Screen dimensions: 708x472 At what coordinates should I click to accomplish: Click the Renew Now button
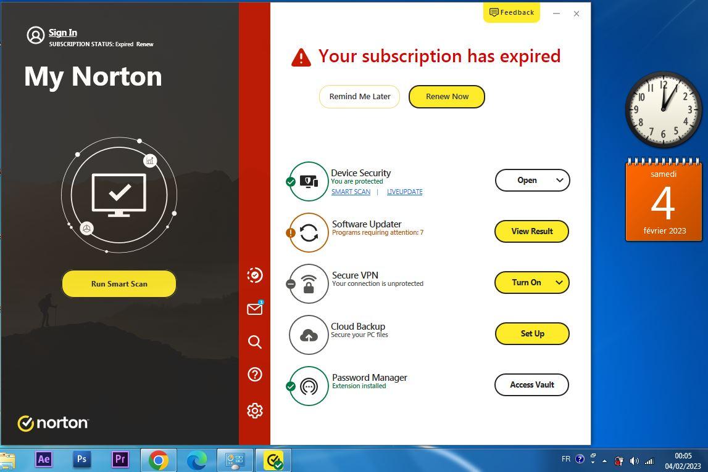[x=447, y=97]
